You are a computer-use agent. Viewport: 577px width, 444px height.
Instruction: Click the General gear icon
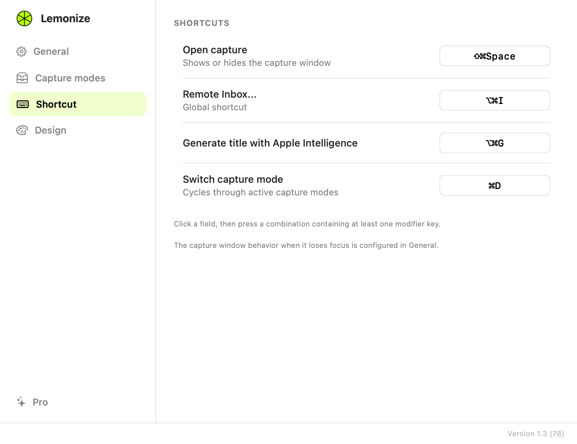[21, 51]
